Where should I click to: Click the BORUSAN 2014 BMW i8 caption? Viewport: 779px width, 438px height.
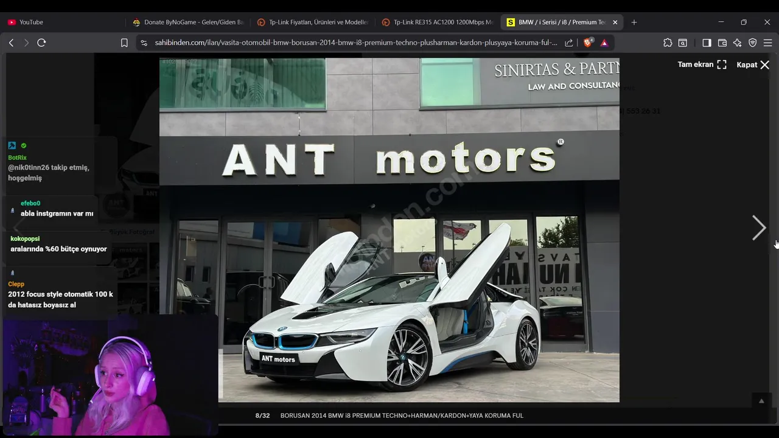pos(402,415)
